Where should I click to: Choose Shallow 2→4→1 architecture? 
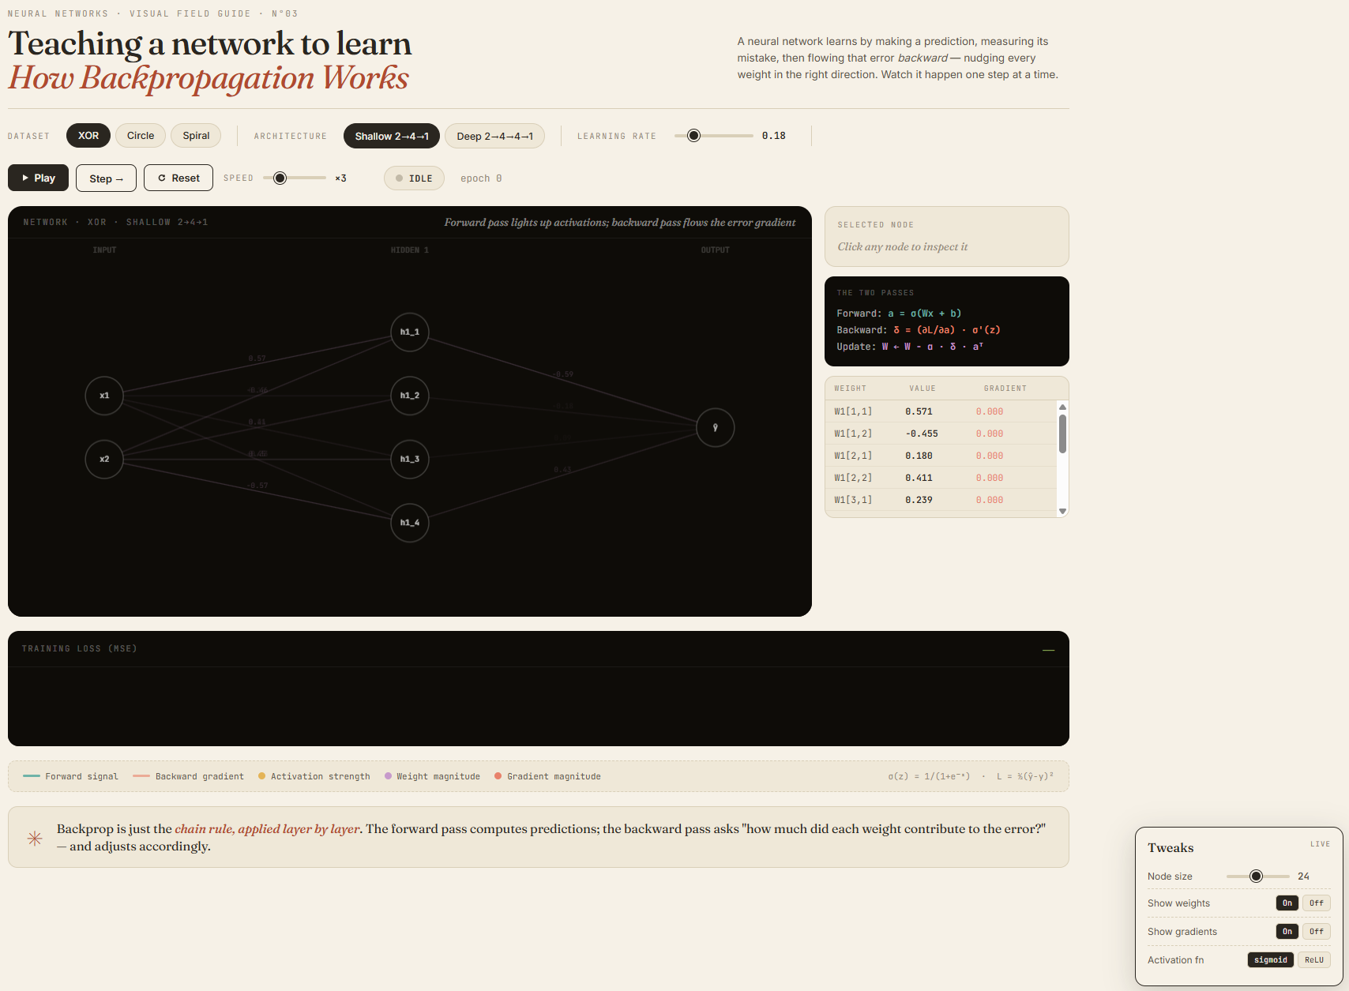[392, 136]
